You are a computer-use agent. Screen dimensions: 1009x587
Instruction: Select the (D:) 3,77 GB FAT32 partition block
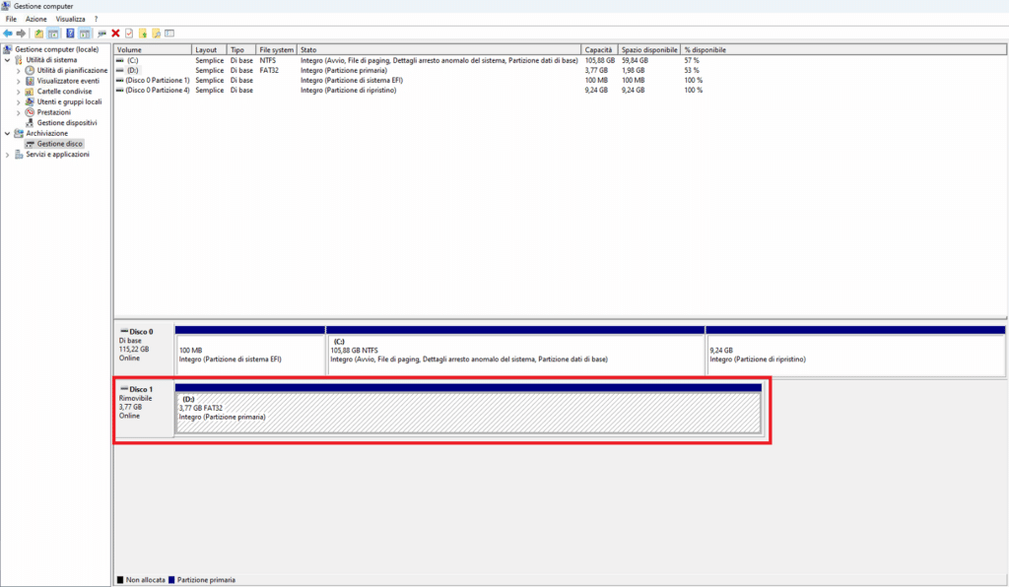pos(468,410)
